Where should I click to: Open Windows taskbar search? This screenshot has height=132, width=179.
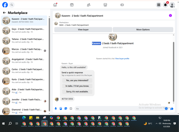point(10,123)
